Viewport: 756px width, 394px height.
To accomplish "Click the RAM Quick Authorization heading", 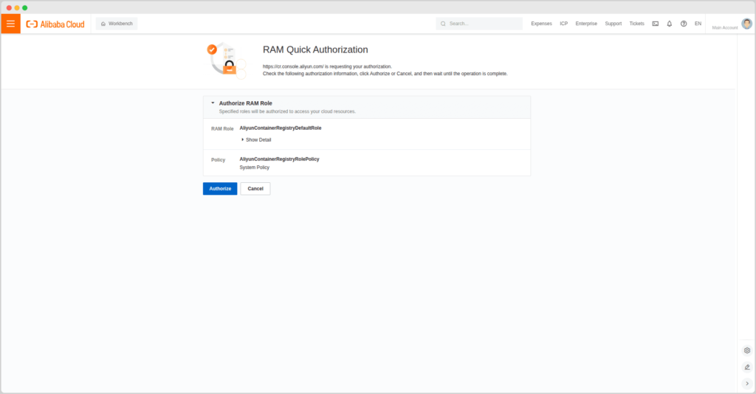I will 315,49.
